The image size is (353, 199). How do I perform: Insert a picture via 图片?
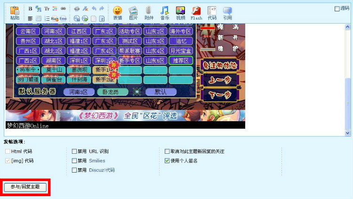coord(133,13)
